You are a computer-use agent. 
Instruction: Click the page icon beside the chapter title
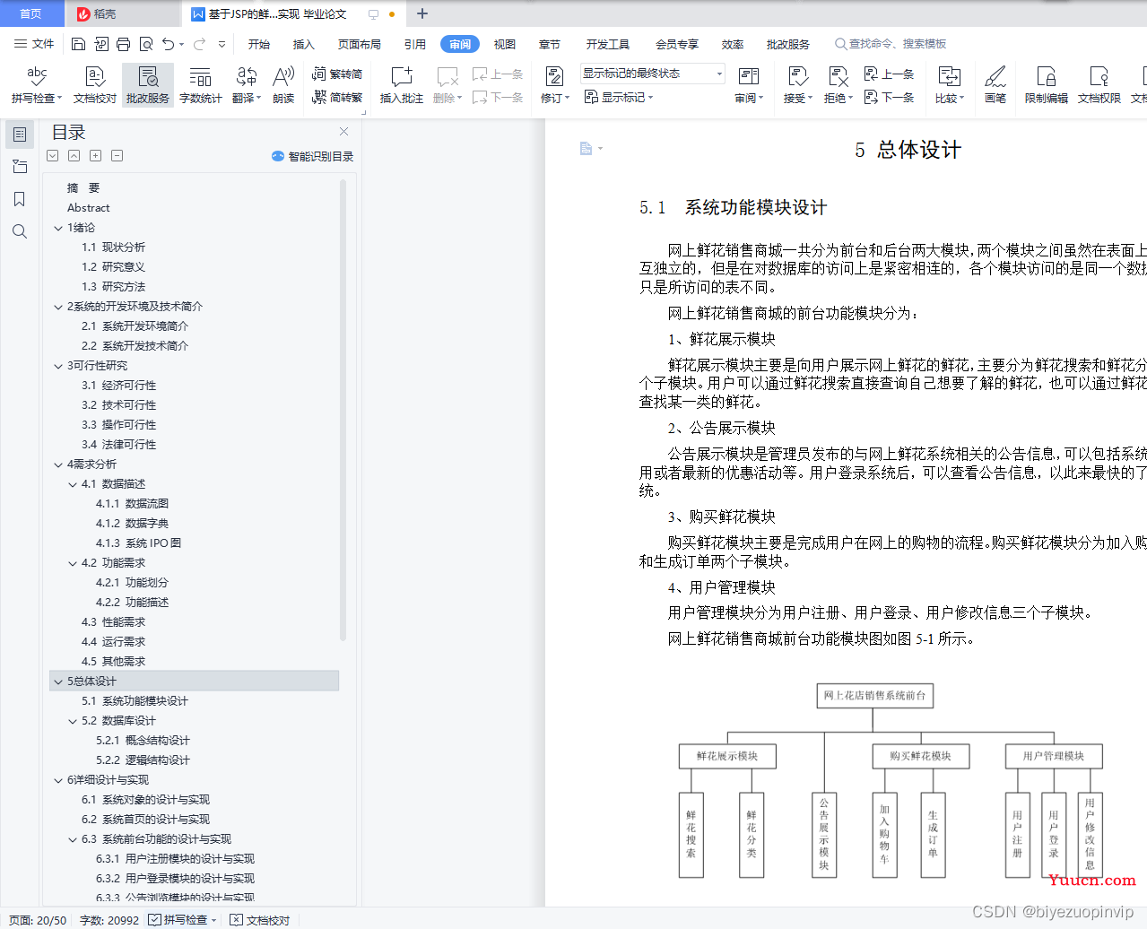coord(587,149)
